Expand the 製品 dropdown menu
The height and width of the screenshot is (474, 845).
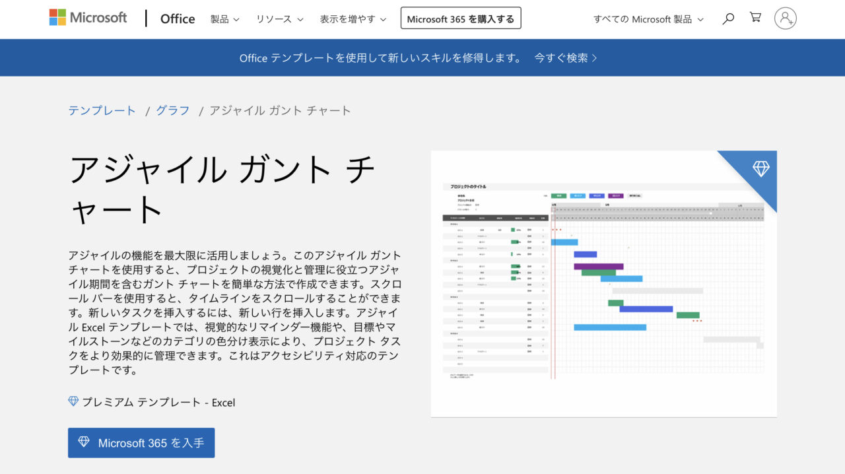(224, 19)
